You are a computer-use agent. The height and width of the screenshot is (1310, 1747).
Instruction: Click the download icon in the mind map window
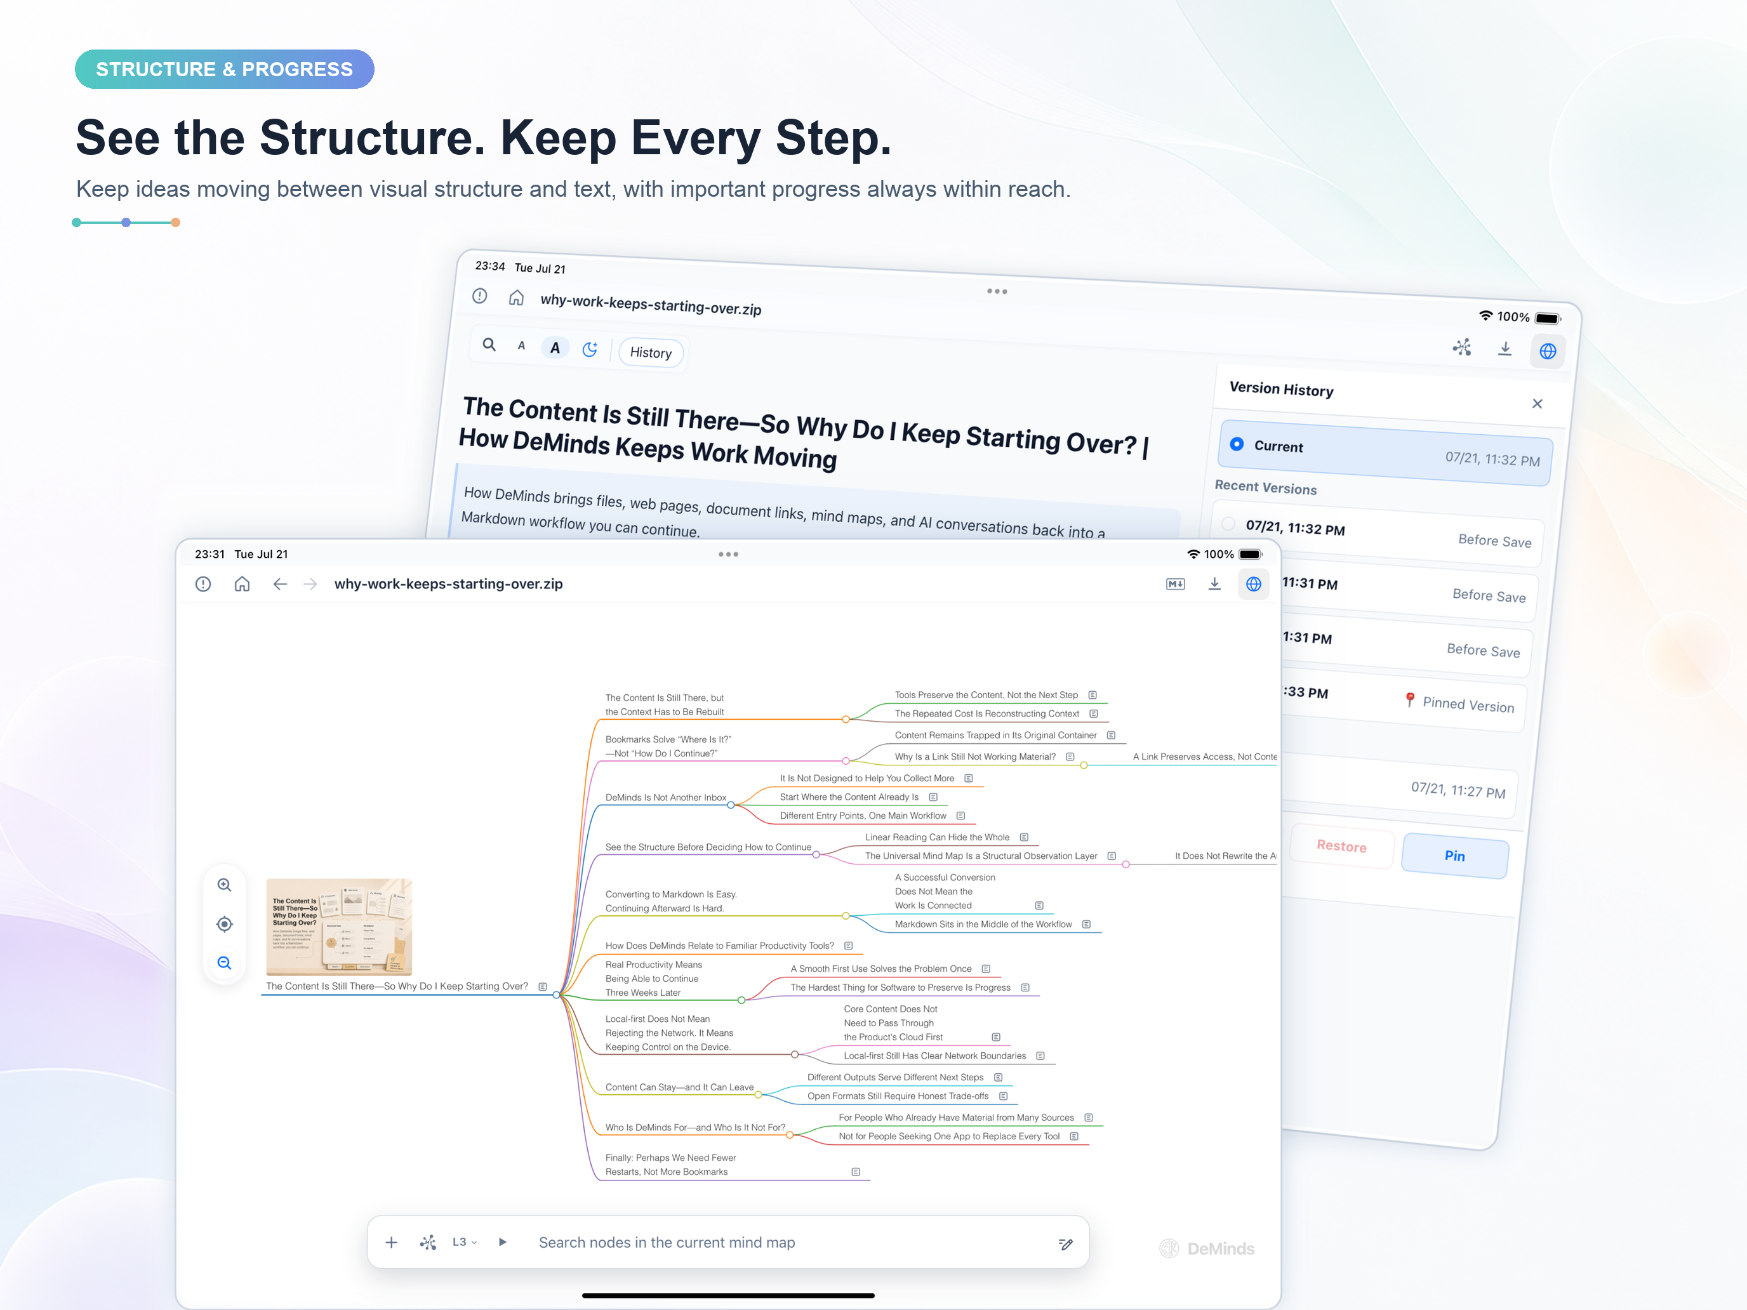[1214, 583]
